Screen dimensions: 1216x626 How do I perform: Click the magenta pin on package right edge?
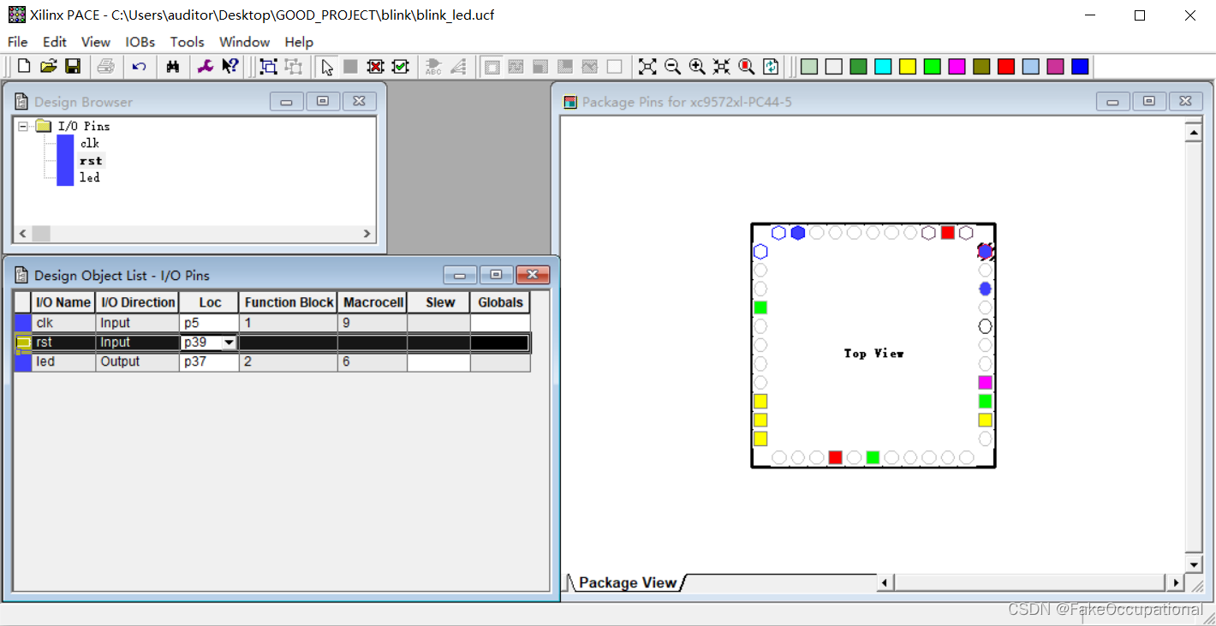[985, 383]
